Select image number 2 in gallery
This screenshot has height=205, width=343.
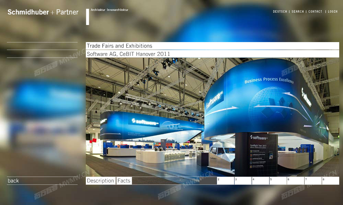pyautogui.click(x=226, y=181)
